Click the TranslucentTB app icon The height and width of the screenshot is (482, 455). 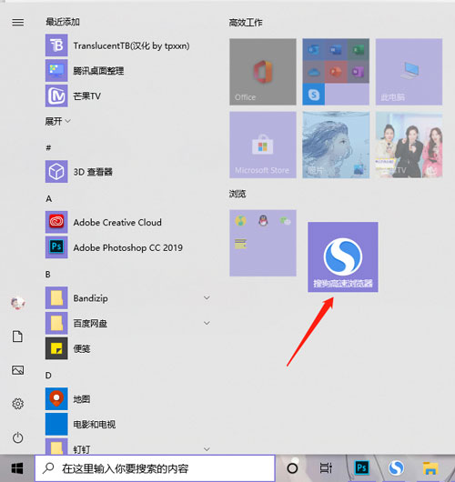coord(56,45)
